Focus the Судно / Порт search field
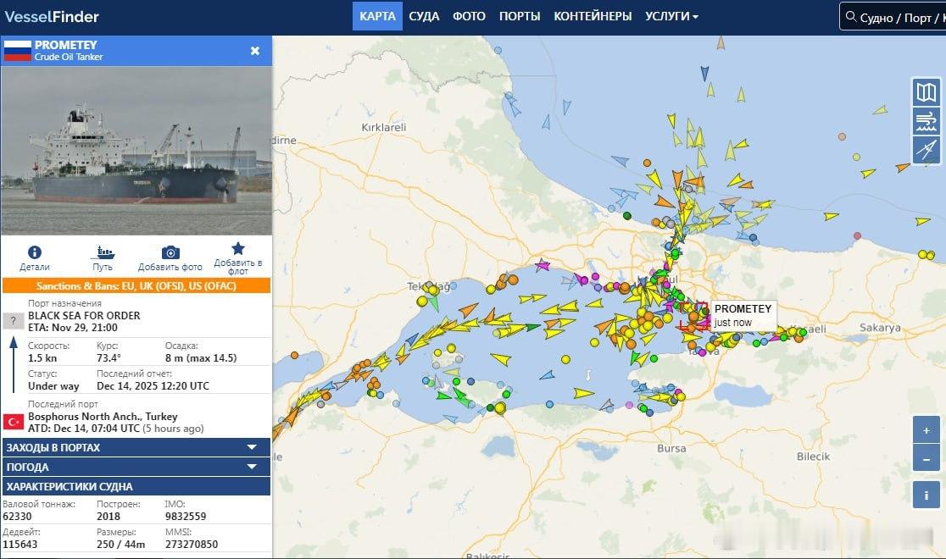Viewport: 946px width, 559px height. click(x=893, y=17)
